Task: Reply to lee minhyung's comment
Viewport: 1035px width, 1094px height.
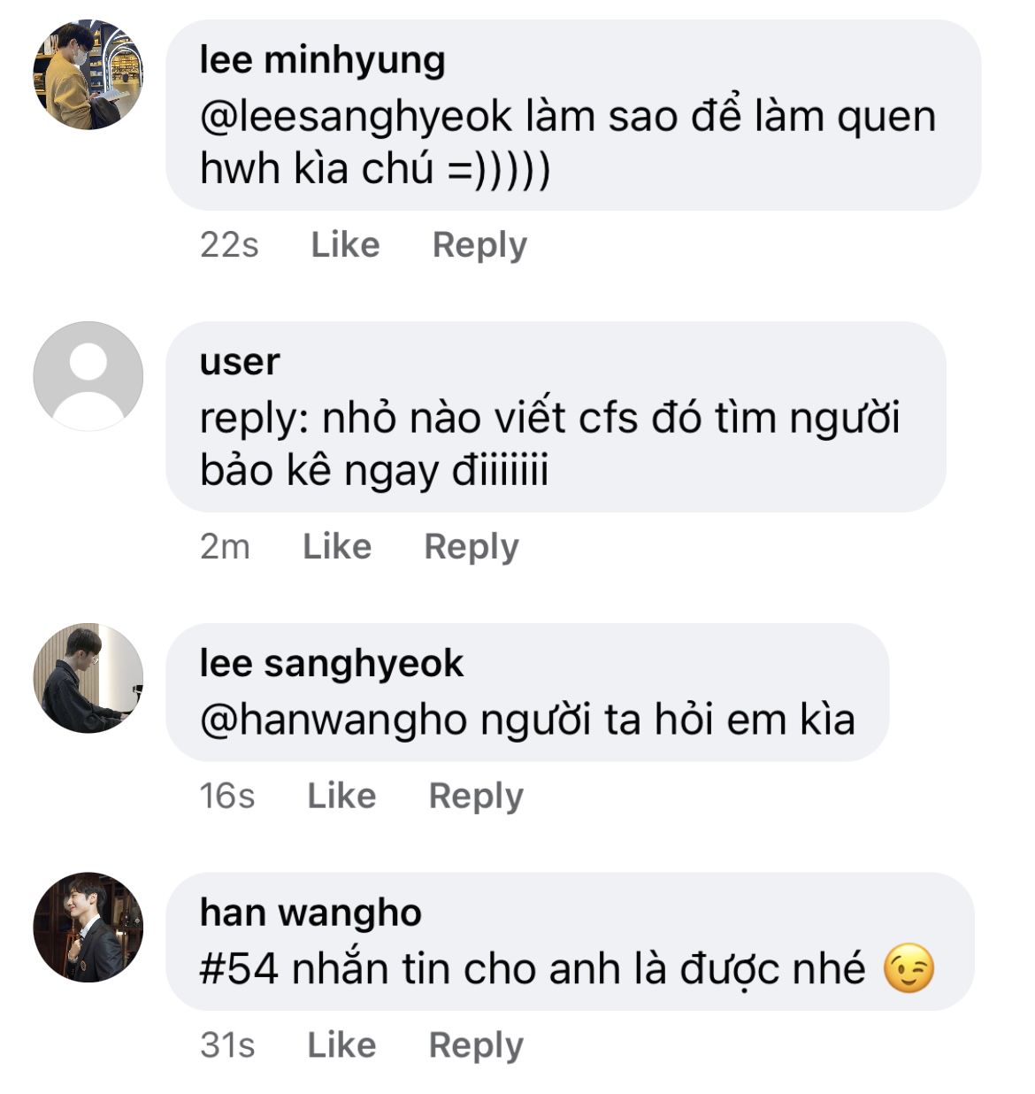Action: (x=479, y=244)
